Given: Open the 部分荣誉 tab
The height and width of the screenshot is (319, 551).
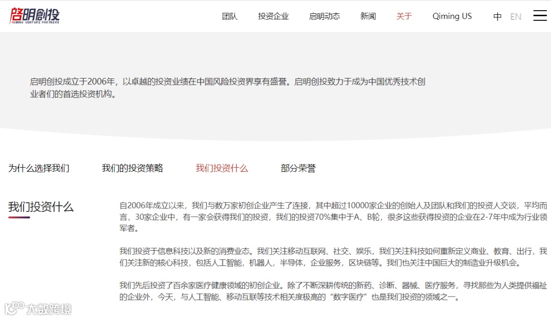Looking at the screenshot, I should click(298, 168).
